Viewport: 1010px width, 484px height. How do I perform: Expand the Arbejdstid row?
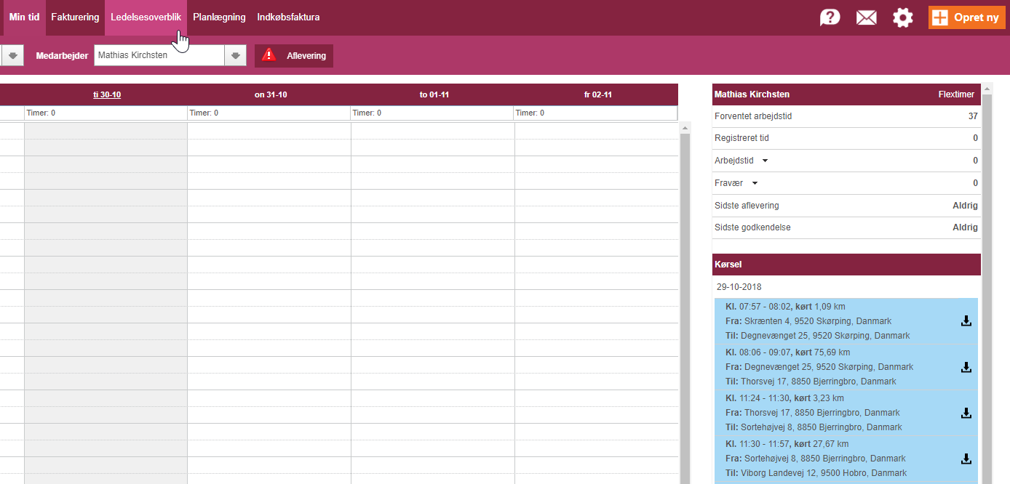point(765,161)
